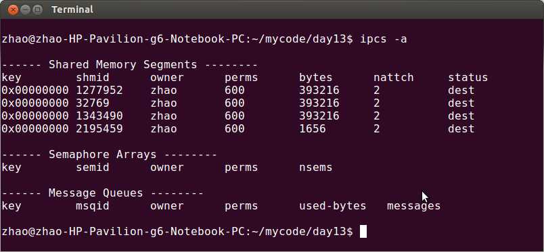Click shmid value 1277952
The height and width of the screenshot is (252, 544).
(x=99, y=91)
